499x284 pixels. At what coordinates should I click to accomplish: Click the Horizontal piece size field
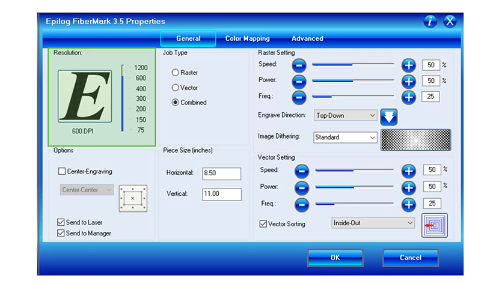pos(221,174)
